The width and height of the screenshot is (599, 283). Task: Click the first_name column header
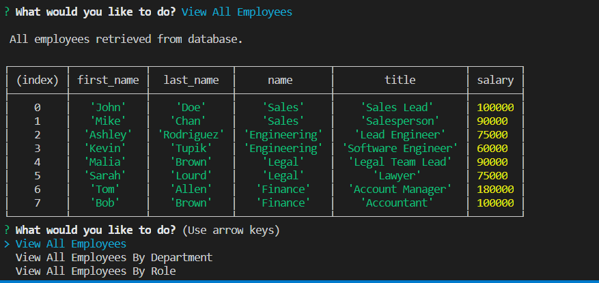108,80
